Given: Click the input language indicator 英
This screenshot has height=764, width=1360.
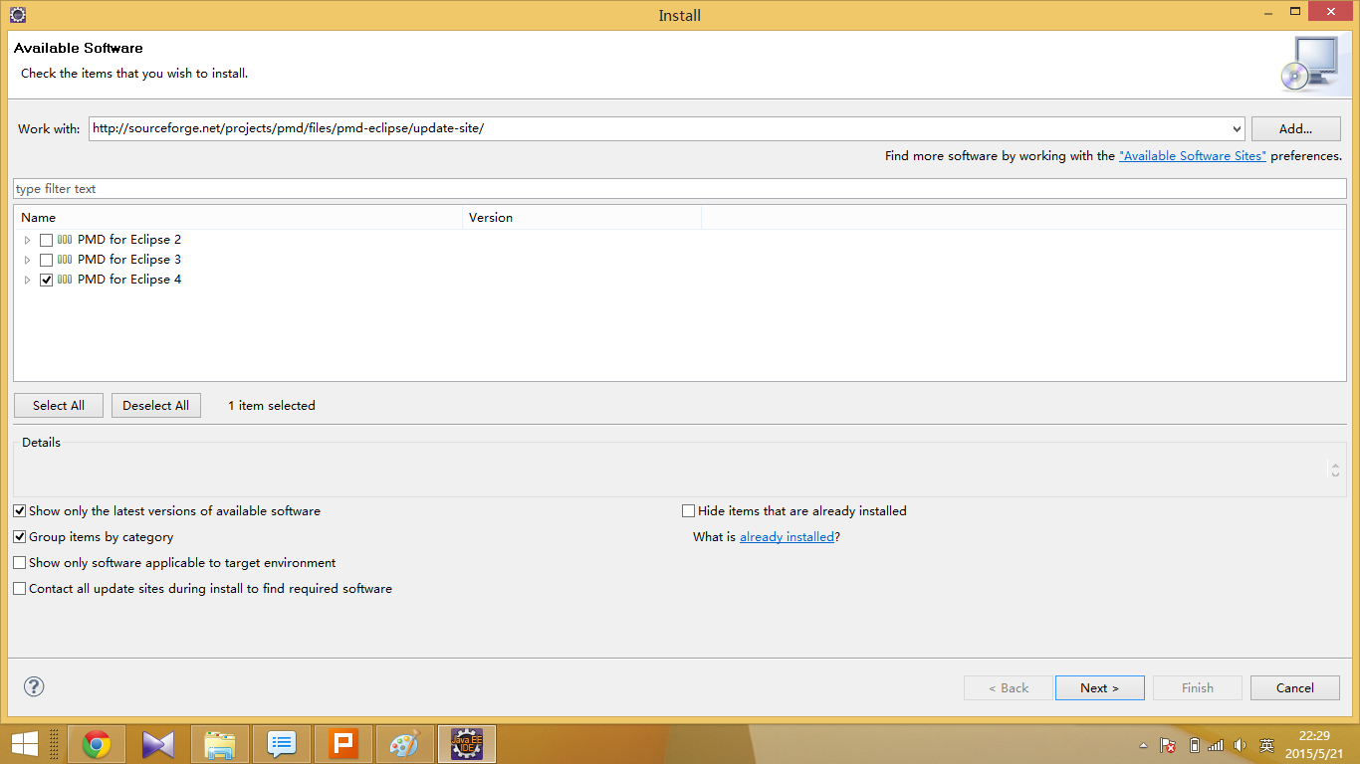Looking at the screenshot, I should 1266,745.
